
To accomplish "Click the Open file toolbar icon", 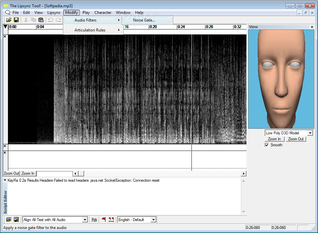I will (x=9, y=20).
